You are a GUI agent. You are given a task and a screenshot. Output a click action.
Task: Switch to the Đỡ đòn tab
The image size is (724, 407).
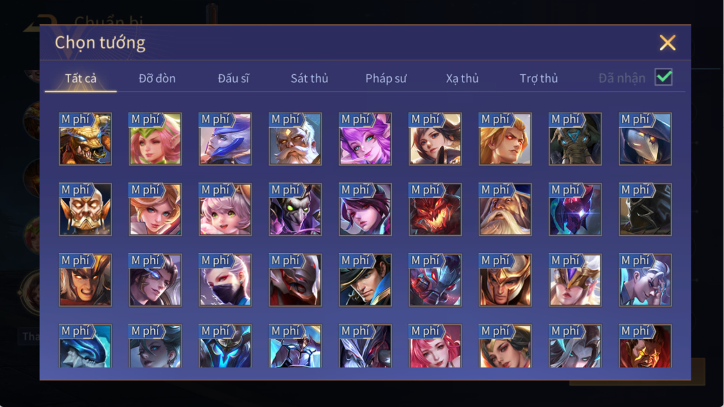[157, 78]
